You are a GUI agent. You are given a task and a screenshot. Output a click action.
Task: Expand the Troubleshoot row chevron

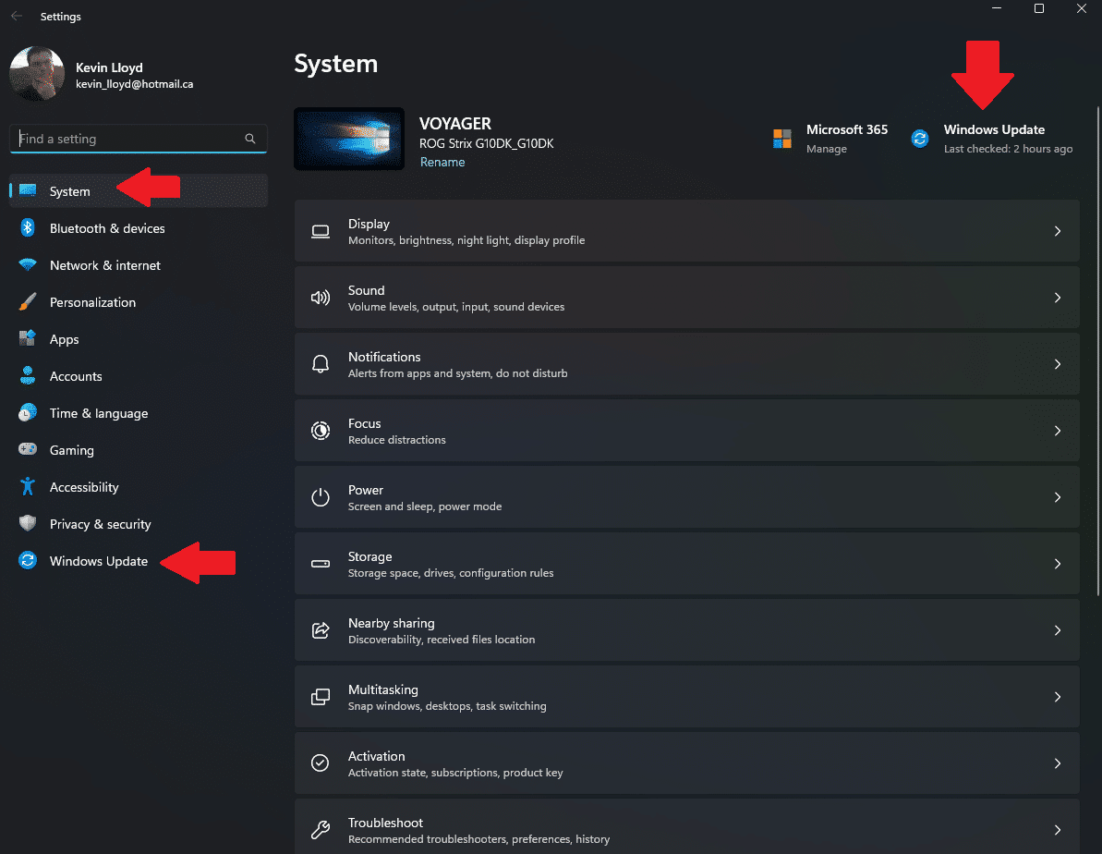1058,830
